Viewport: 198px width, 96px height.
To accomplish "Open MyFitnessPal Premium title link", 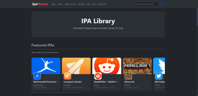I will [46, 82].
